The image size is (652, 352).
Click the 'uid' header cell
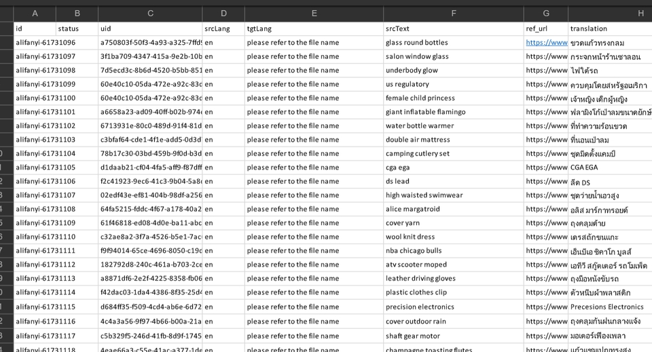coord(150,28)
